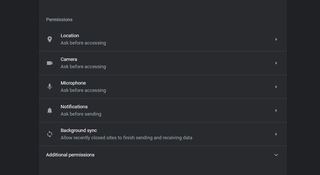Screen dimensions: 320x175
Task: Select the Microphone permission label
Action: 73,83
